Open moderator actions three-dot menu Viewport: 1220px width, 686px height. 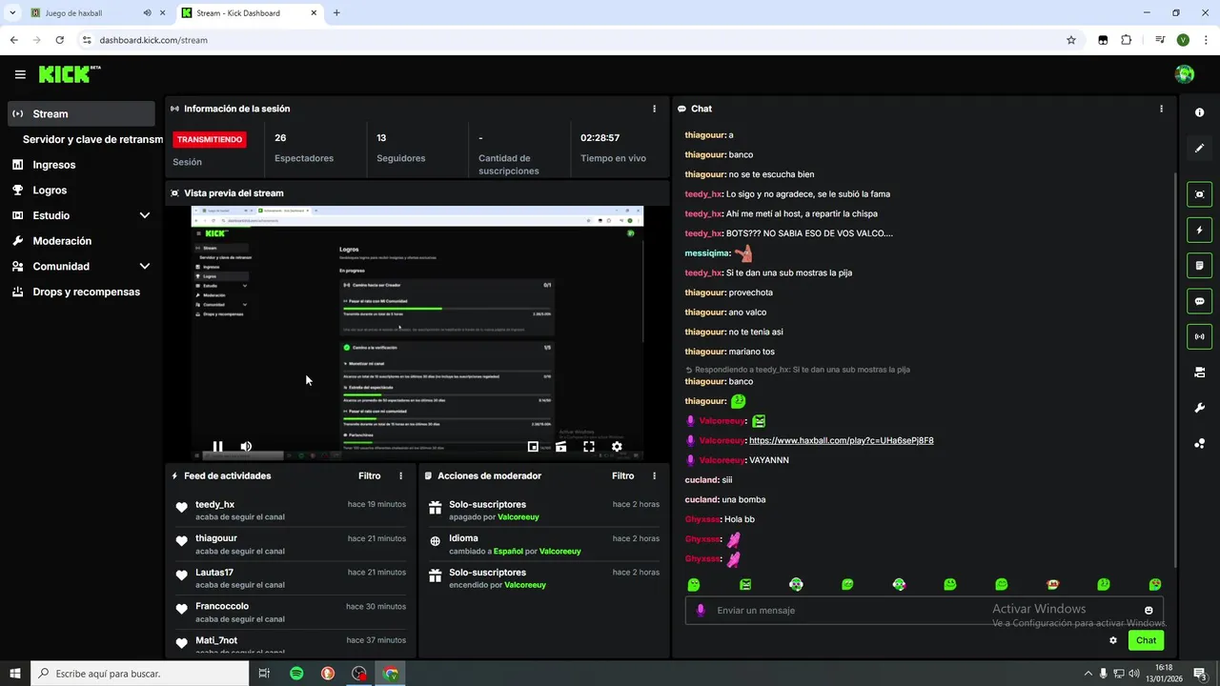tap(654, 475)
